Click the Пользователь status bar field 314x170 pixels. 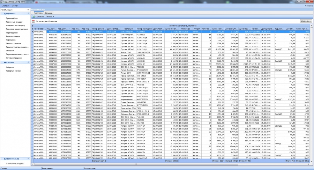point(198,168)
